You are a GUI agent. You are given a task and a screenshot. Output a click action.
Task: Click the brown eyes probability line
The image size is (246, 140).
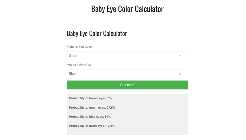pos(90,98)
